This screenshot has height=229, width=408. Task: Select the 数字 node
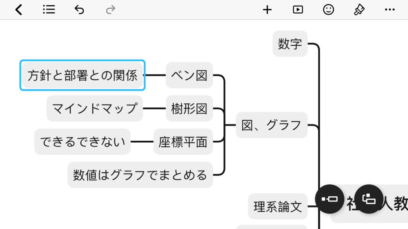click(x=290, y=44)
